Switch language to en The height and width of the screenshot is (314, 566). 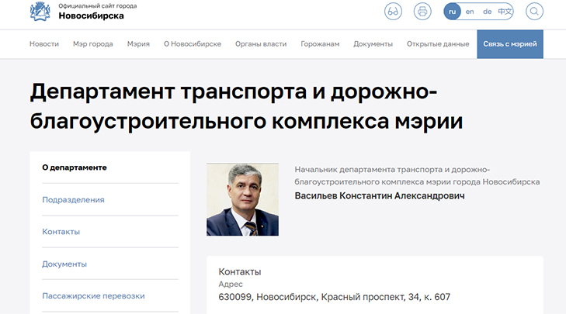(470, 12)
